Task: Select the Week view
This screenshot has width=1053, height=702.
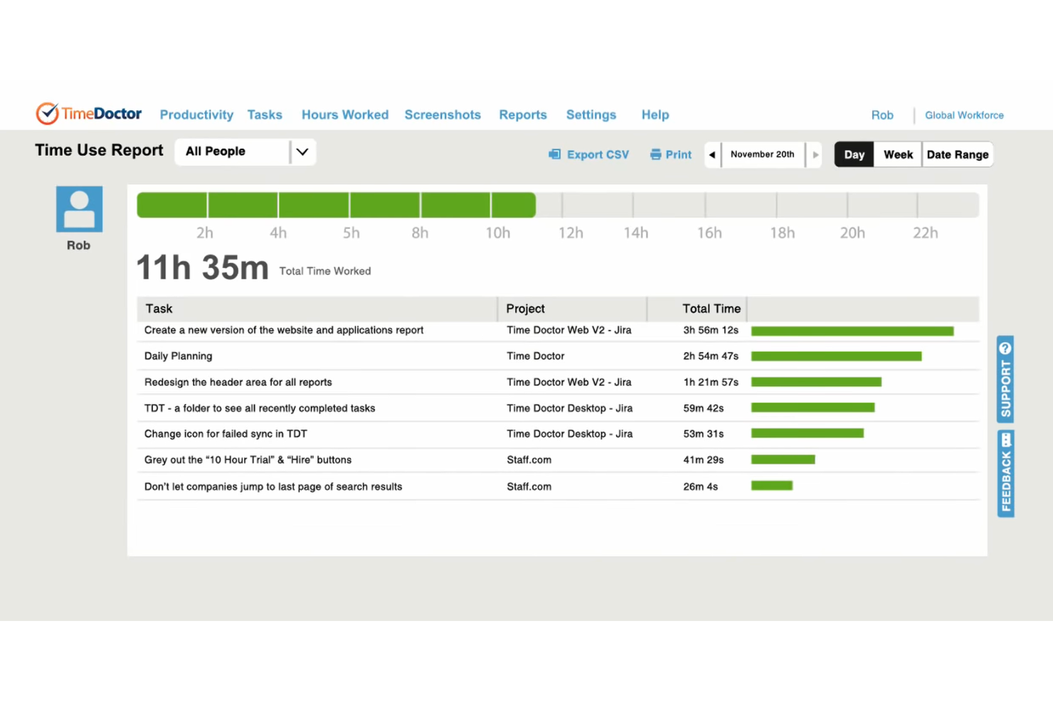Action: click(898, 154)
